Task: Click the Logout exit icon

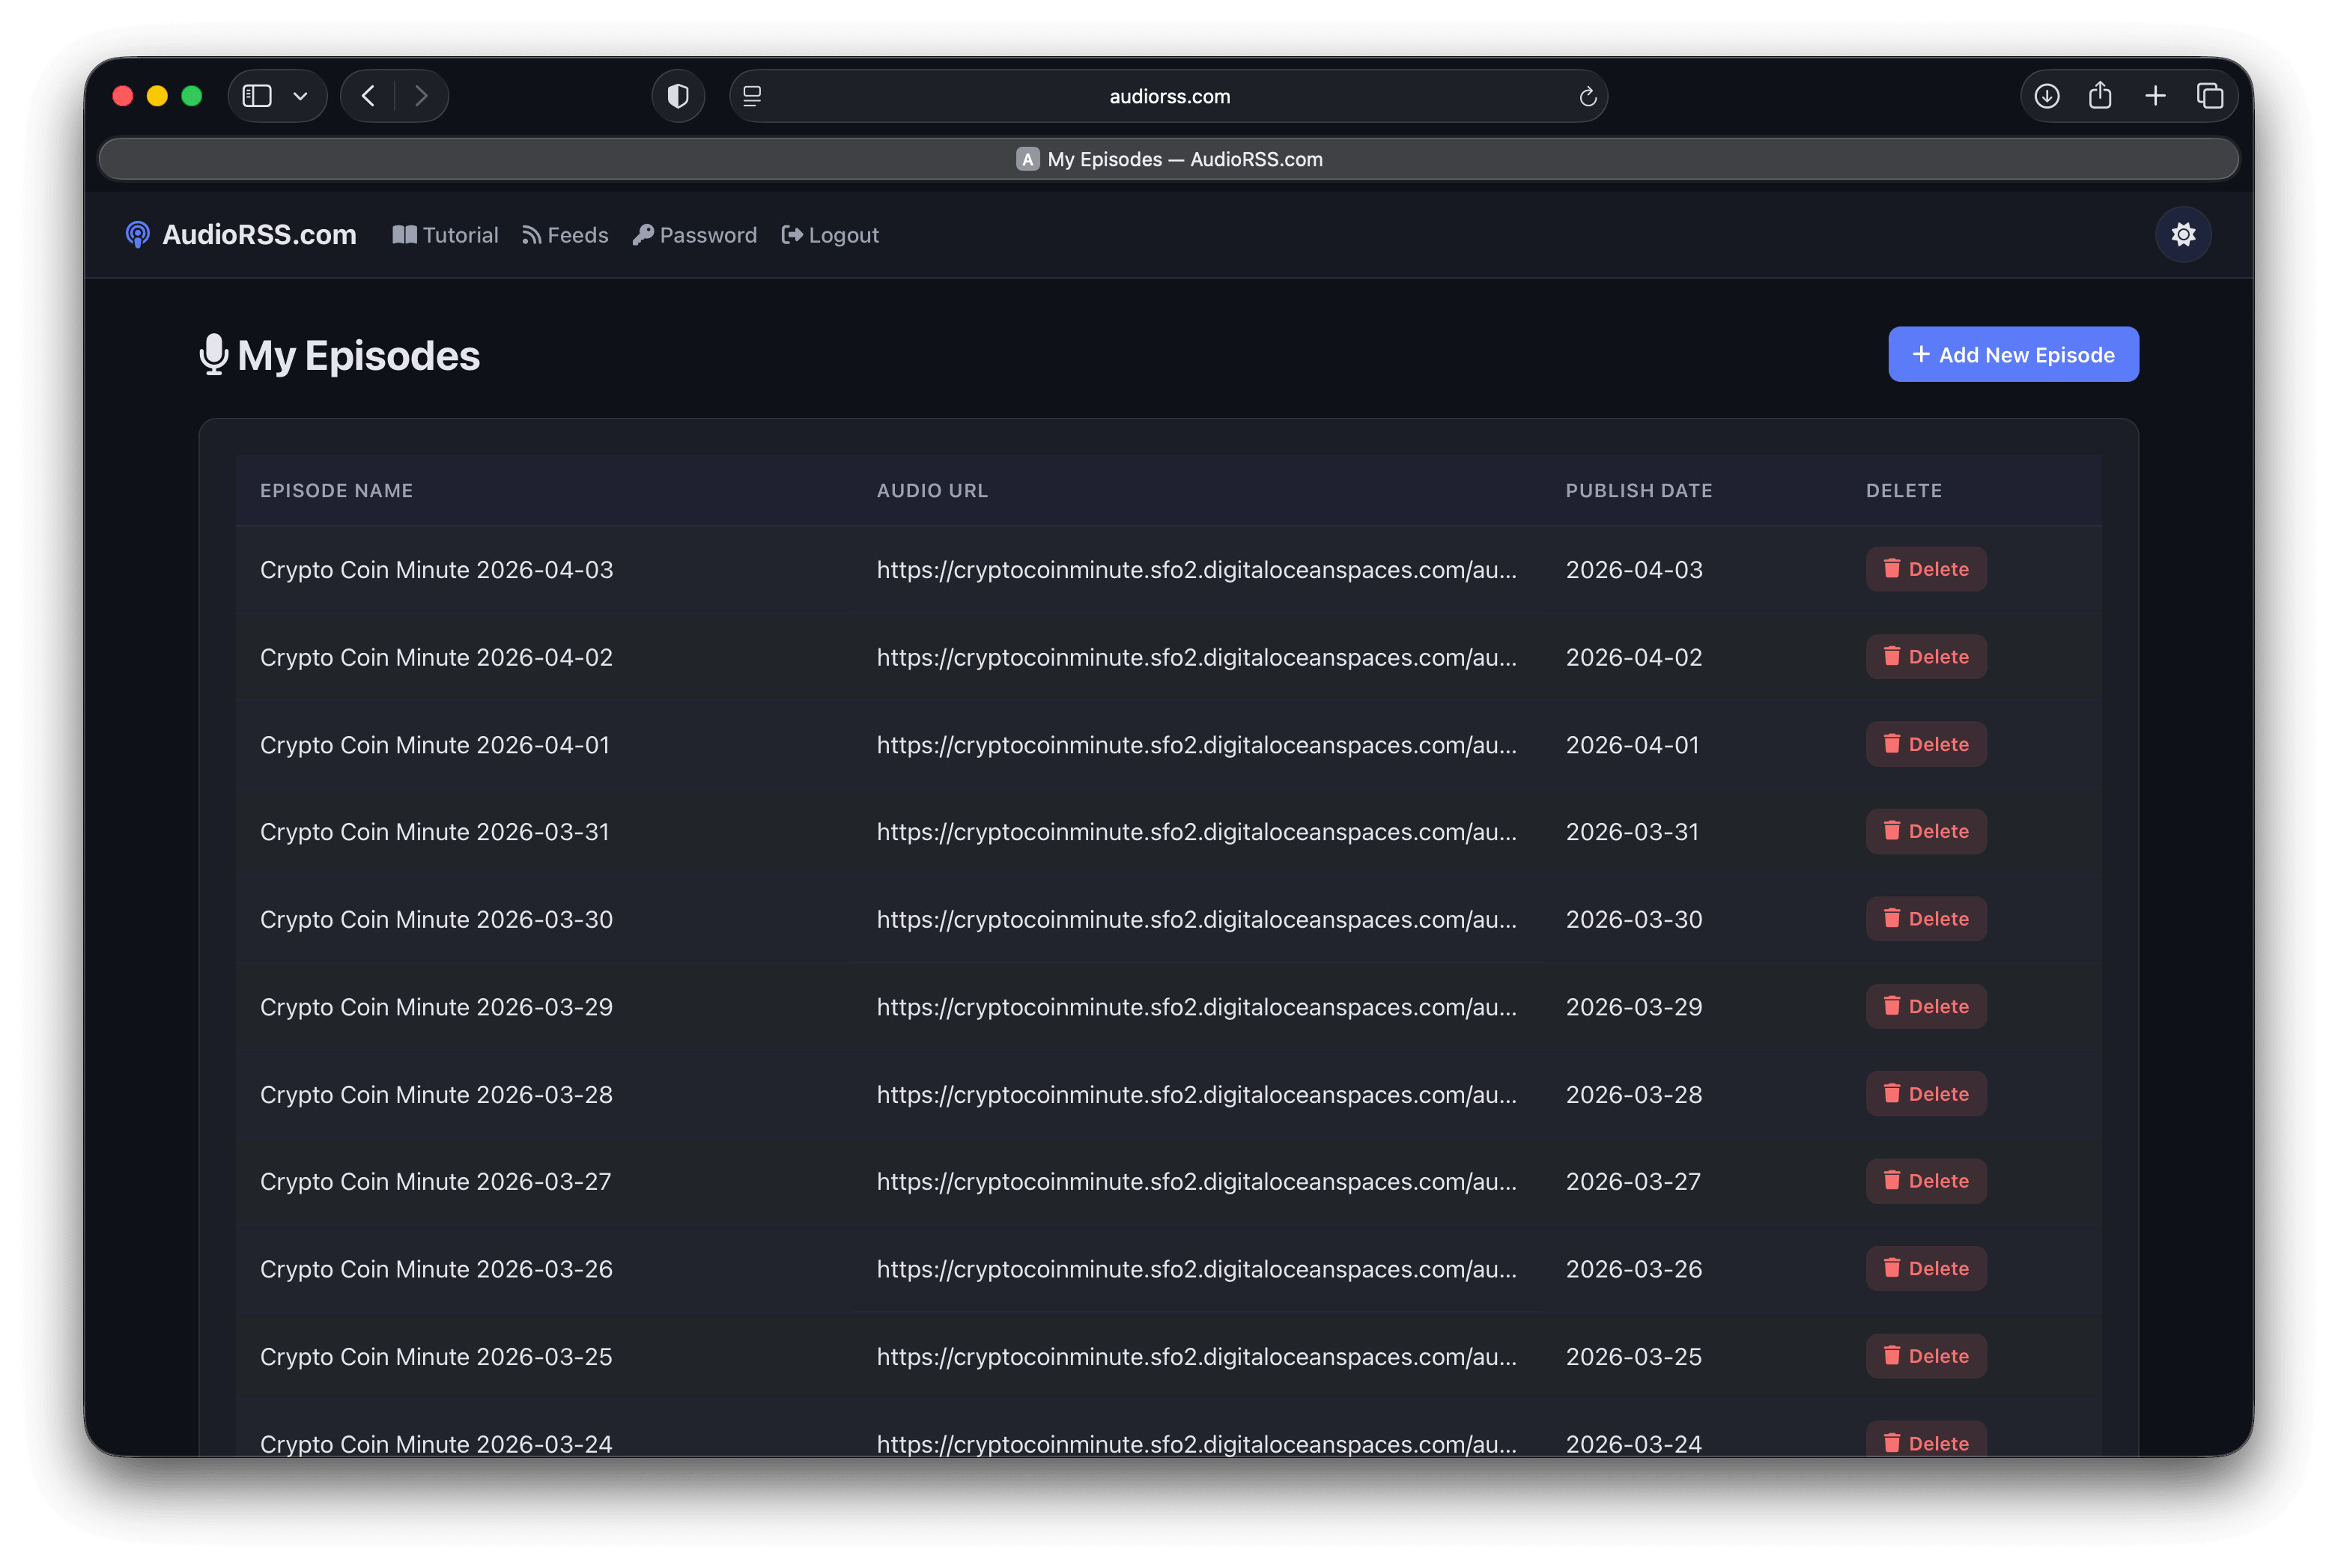Action: coord(791,234)
